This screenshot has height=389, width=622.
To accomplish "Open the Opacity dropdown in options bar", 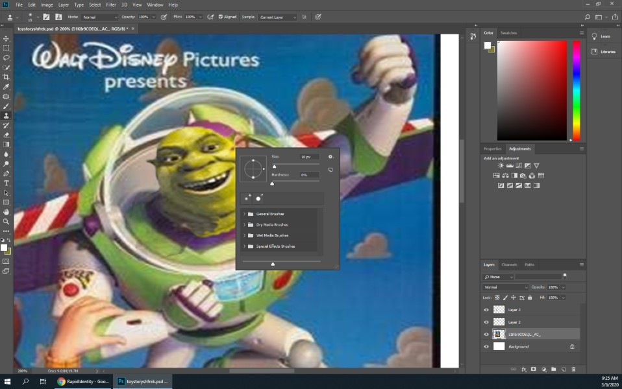I will click(153, 17).
